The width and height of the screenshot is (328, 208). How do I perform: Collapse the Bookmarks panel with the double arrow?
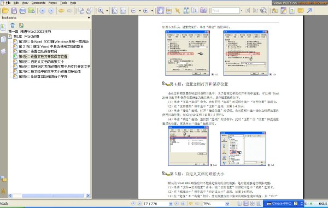click(89, 18)
